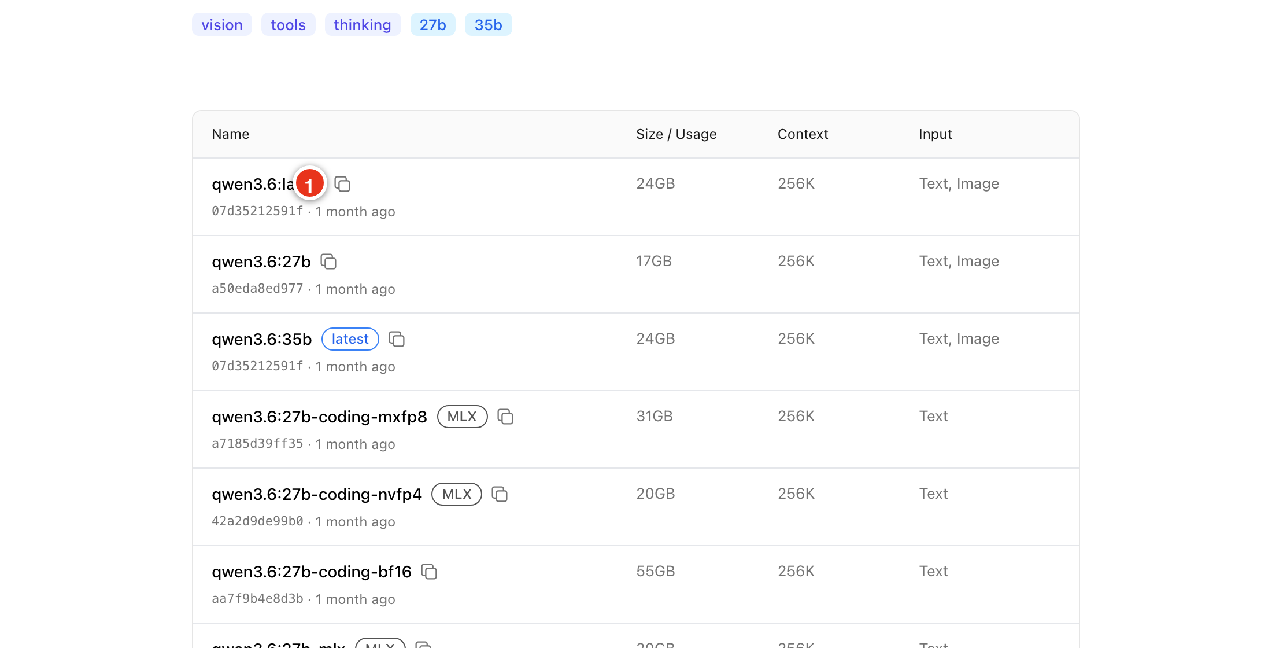Select the 17GB size of qwen3.6:27b
Screen dimensions: 1272x648
click(x=654, y=261)
